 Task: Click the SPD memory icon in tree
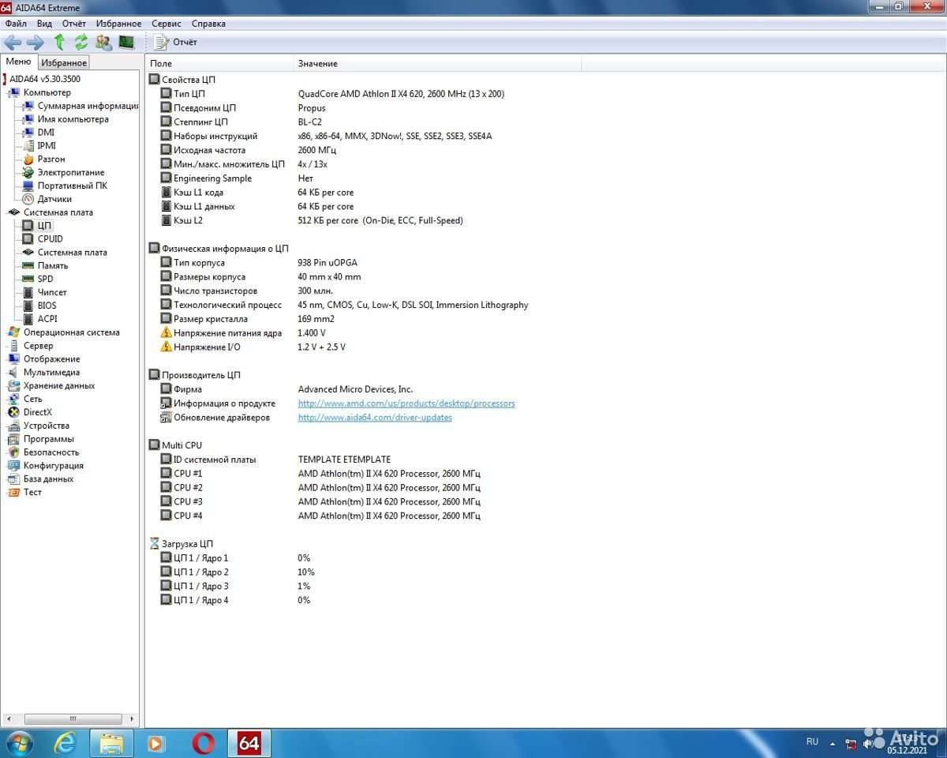tap(28, 279)
